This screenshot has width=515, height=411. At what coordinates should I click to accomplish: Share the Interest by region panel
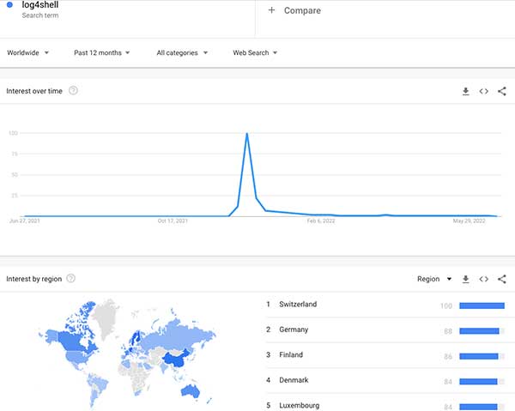(x=502, y=279)
